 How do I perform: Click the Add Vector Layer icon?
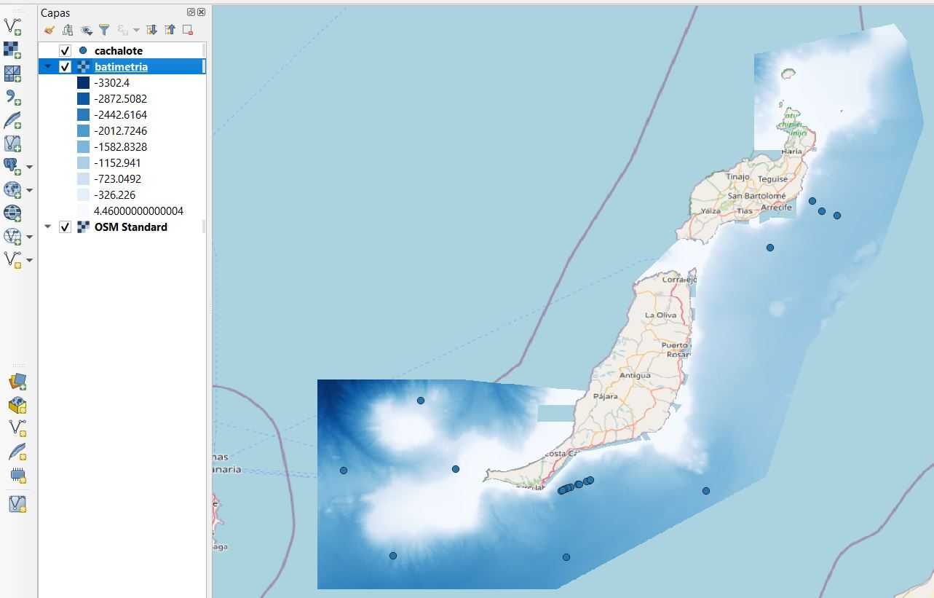coord(12,27)
